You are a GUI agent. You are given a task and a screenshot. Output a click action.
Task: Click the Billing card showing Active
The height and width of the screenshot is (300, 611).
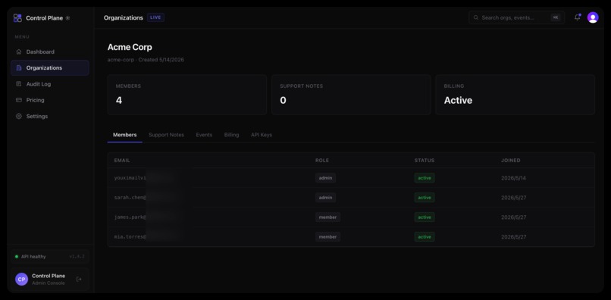(x=515, y=95)
